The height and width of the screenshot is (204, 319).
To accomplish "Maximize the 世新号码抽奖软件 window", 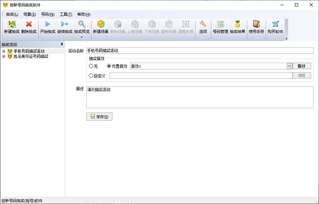I will click(x=297, y=5).
